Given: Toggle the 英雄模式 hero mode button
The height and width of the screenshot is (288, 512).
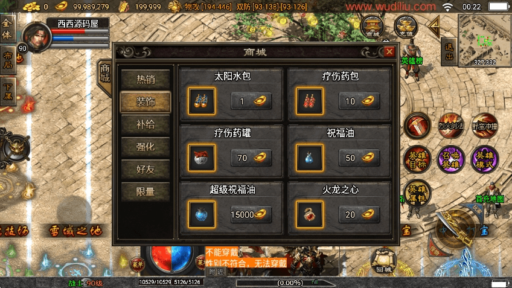Looking at the screenshot, I should pyautogui.click(x=485, y=159).
